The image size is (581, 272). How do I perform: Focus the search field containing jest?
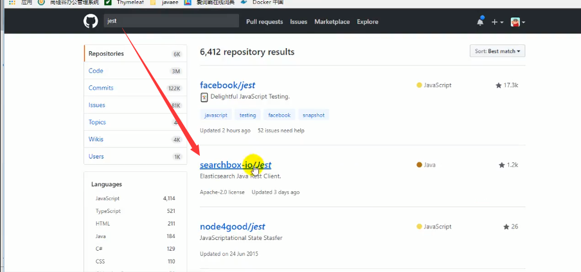click(171, 21)
